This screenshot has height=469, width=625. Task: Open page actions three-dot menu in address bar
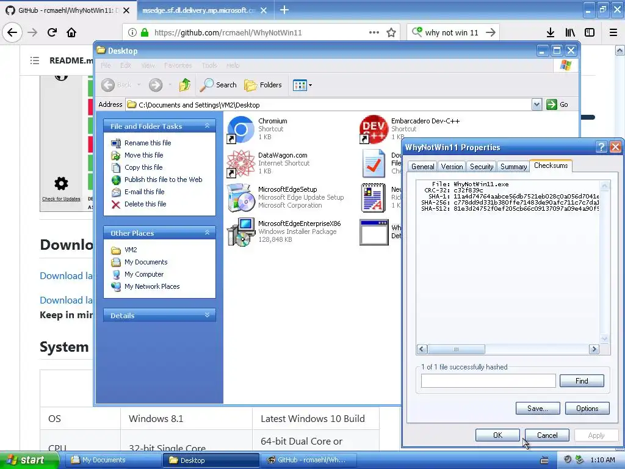pyautogui.click(x=374, y=32)
